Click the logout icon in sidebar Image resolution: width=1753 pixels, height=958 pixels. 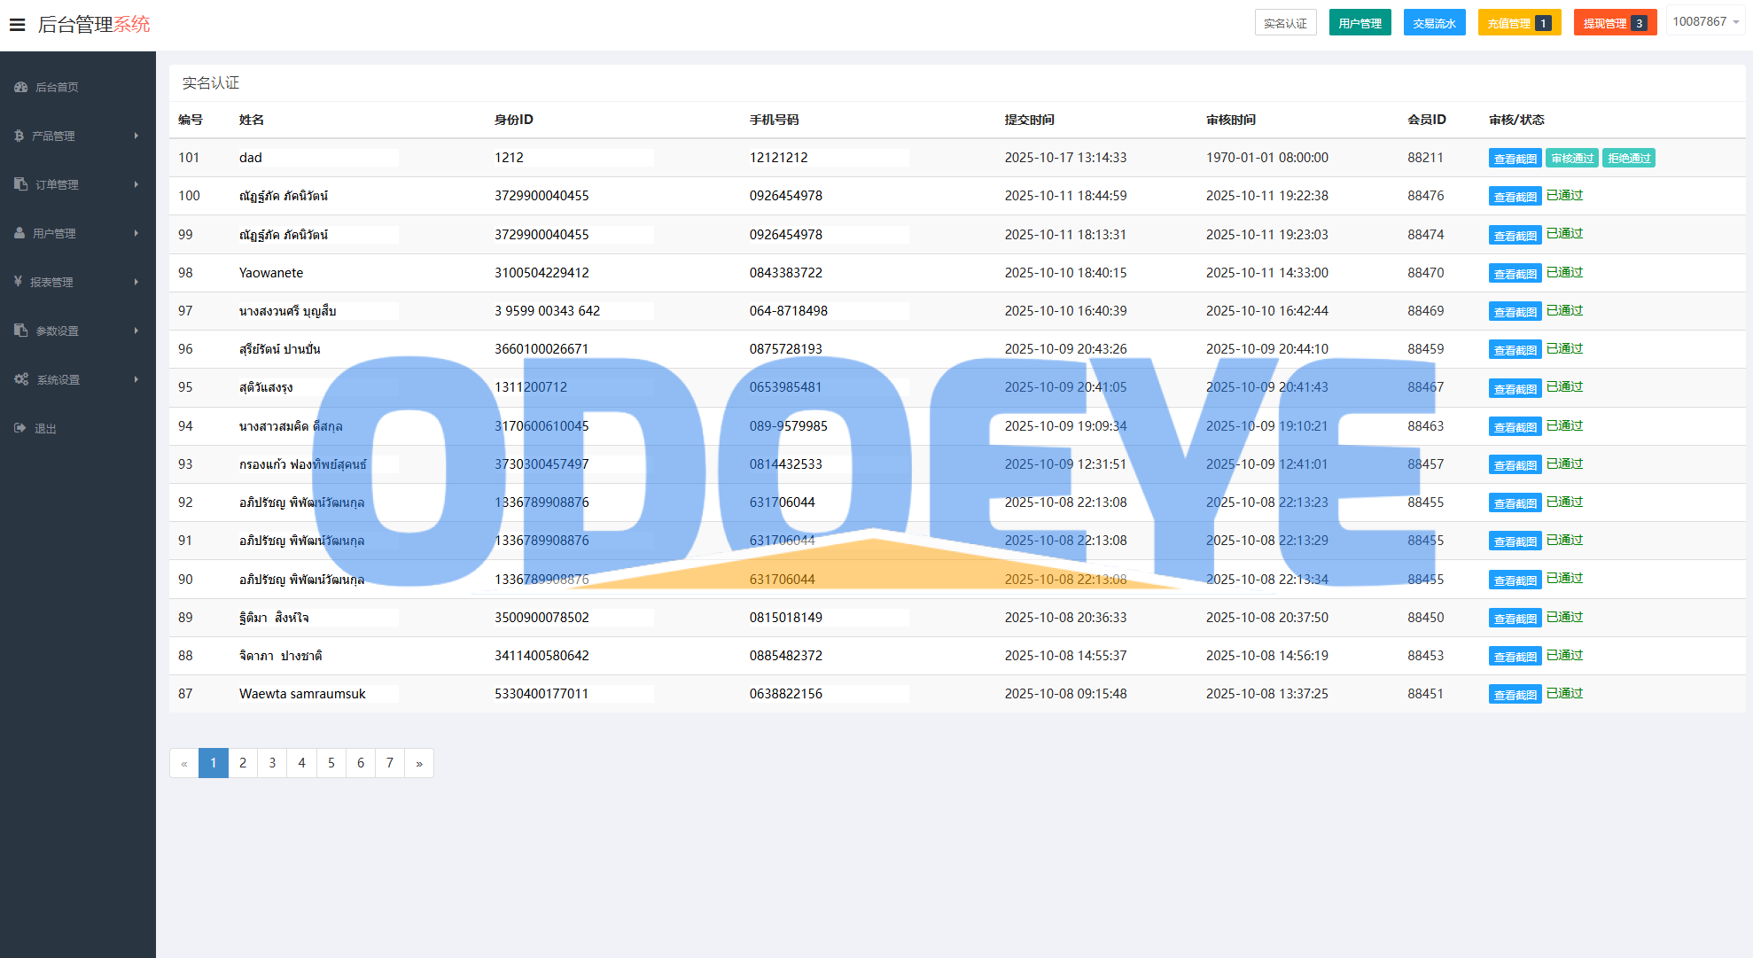tap(20, 428)
